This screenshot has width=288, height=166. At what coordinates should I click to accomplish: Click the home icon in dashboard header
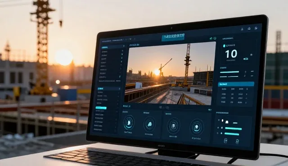tap(249, 28)
